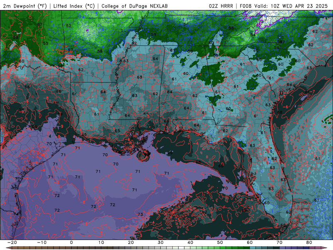Screen dimensions: 333x250
Task: Click the '10' colorbar tick label
Action: (101, 242)
